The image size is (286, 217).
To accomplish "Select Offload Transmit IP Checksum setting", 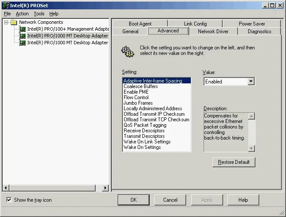I will tap(157, 114).
